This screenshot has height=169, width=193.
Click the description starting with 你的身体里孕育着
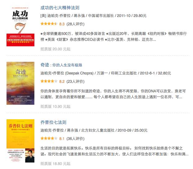113,94
